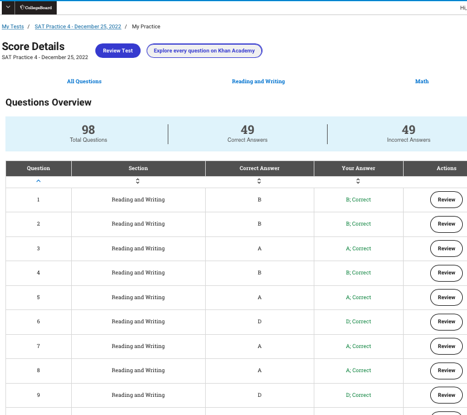
Task: Review question 2
Action: pyautogui.click(x=446, y=224)
